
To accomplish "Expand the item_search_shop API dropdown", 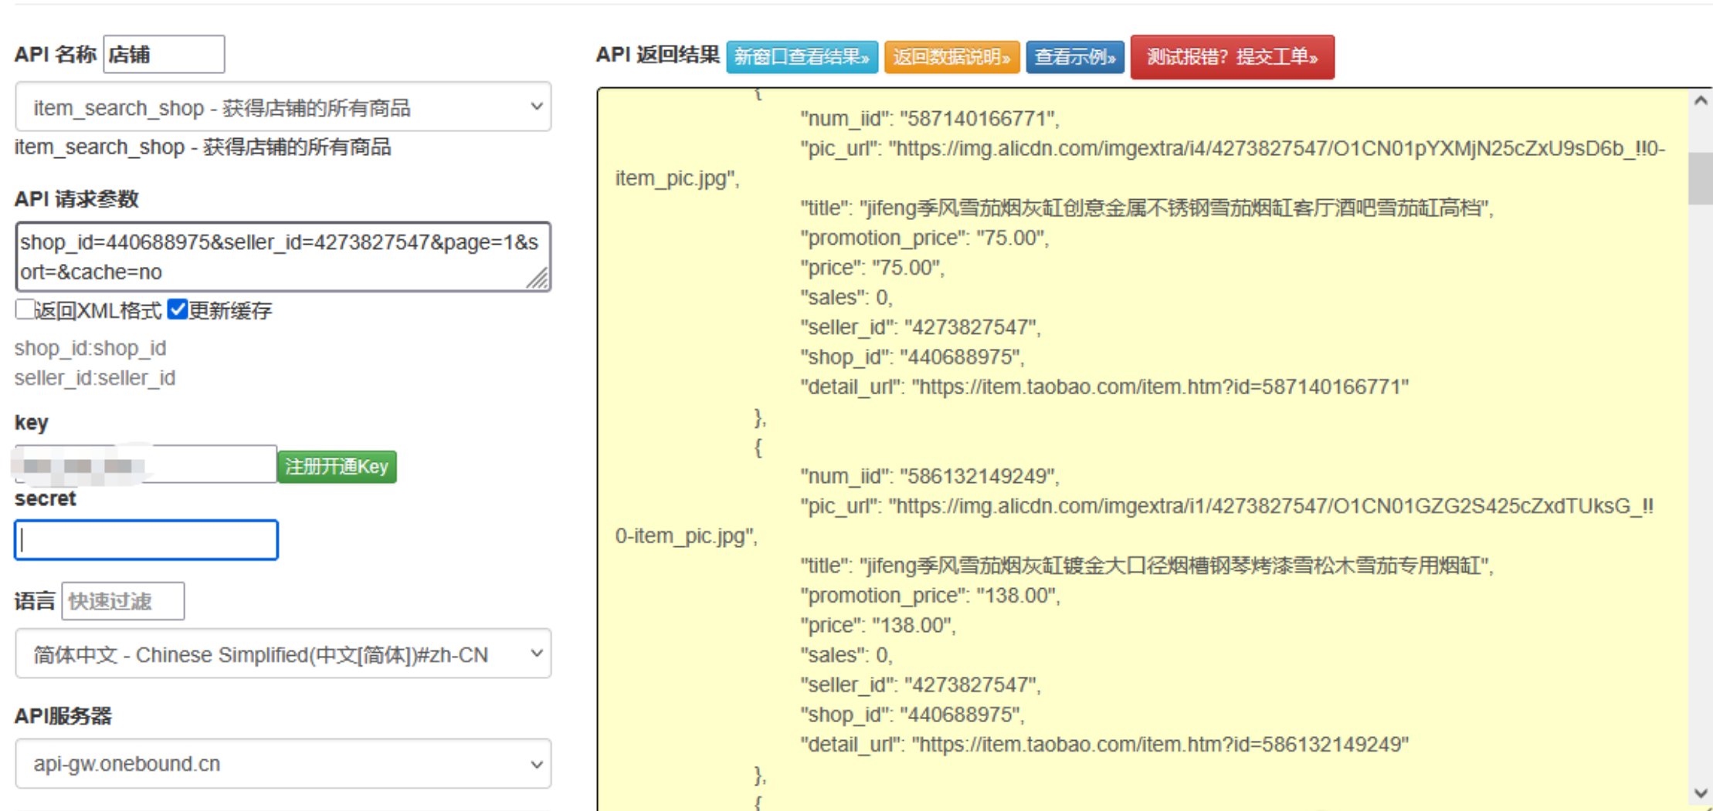I will coord(283,107).
